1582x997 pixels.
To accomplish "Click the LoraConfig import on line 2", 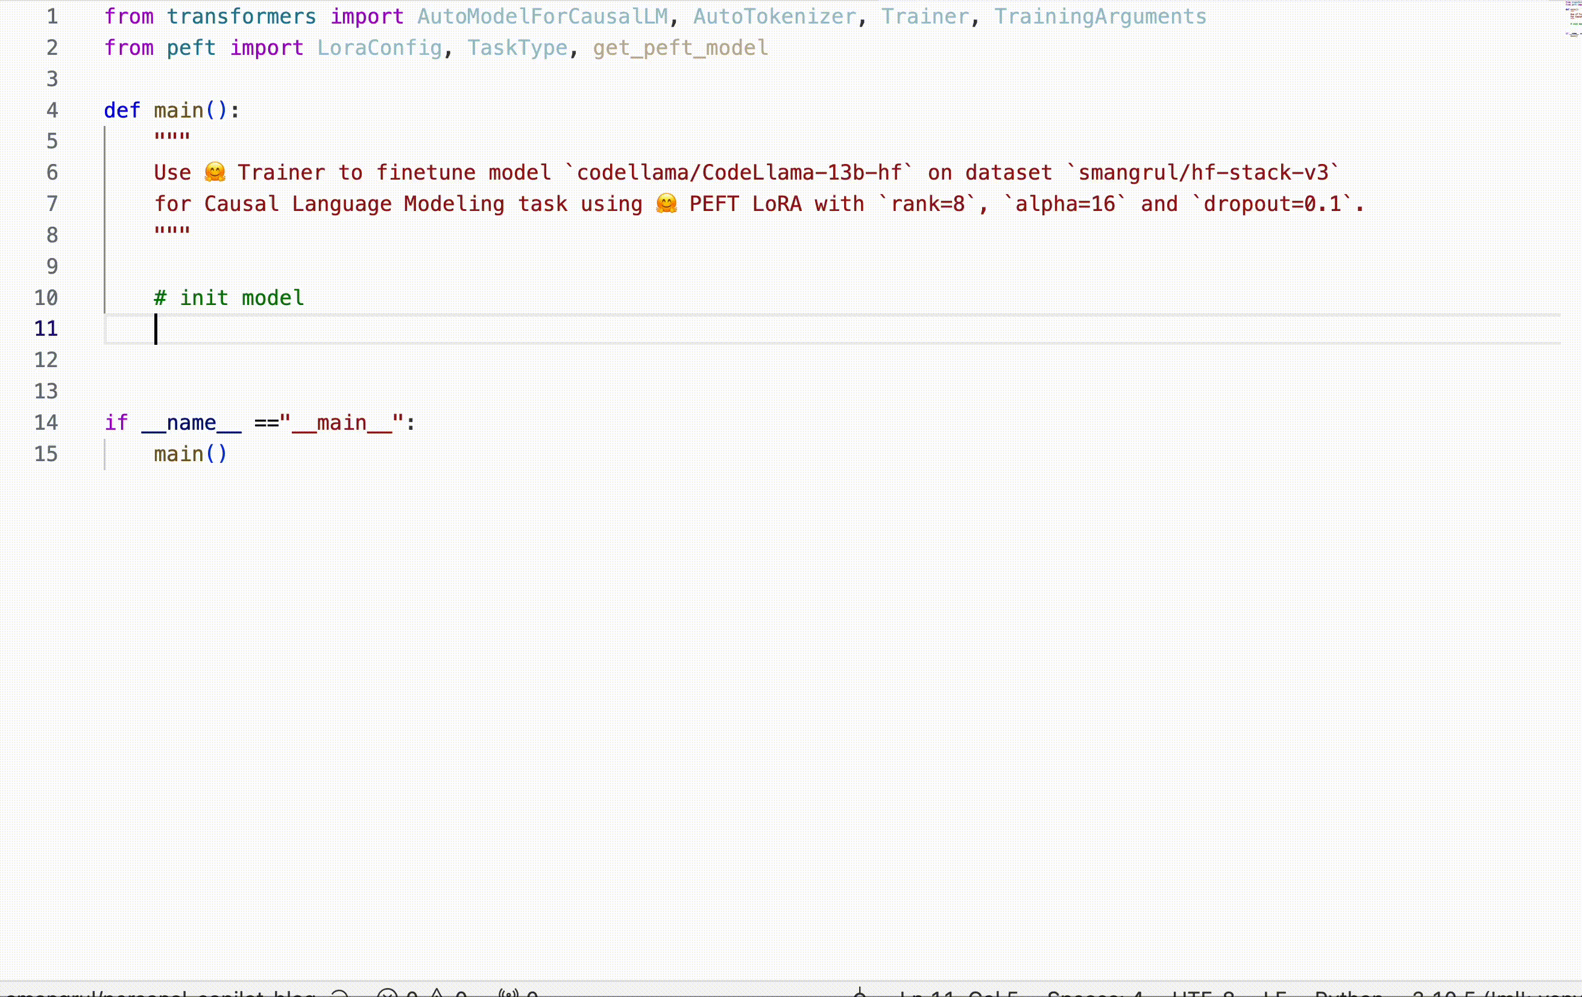I will click(380, 47).
